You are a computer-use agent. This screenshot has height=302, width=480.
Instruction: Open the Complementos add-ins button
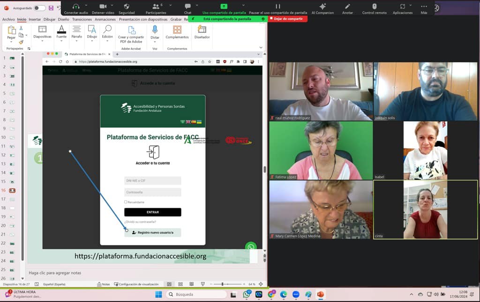point(177,32)
